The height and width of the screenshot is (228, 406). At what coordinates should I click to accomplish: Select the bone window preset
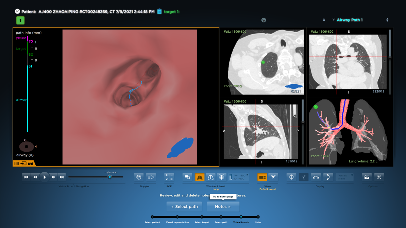pyautogui.click(x=221, y=177)
